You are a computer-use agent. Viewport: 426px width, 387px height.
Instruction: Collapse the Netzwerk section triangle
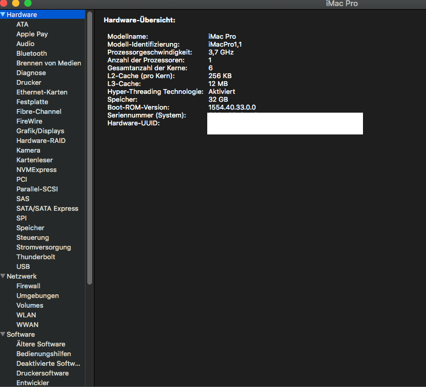click(x=2, y=276)
